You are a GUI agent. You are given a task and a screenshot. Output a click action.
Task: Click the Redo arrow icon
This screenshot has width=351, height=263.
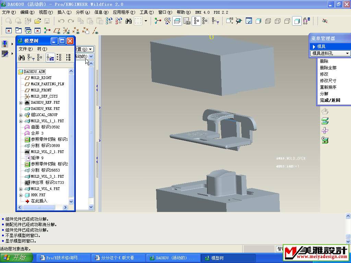71,21
